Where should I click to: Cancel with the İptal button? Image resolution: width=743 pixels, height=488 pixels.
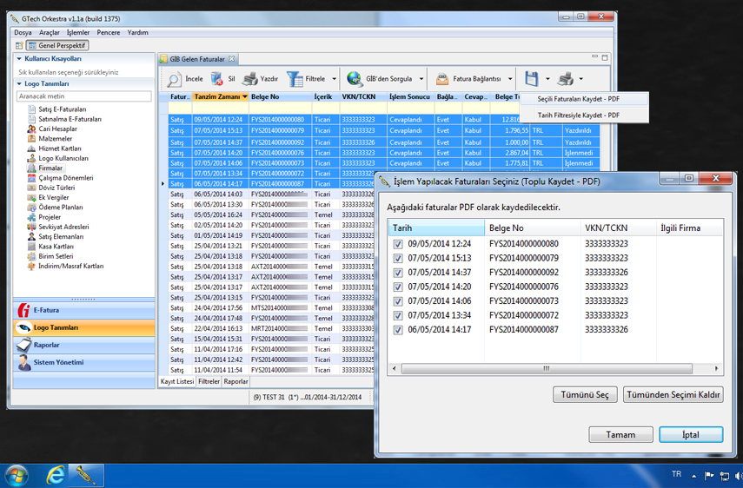tap(691, 434)
